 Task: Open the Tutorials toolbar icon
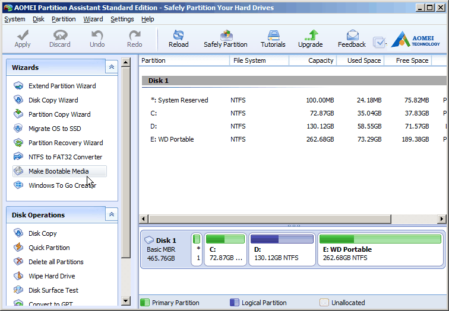tap(273, 35)
